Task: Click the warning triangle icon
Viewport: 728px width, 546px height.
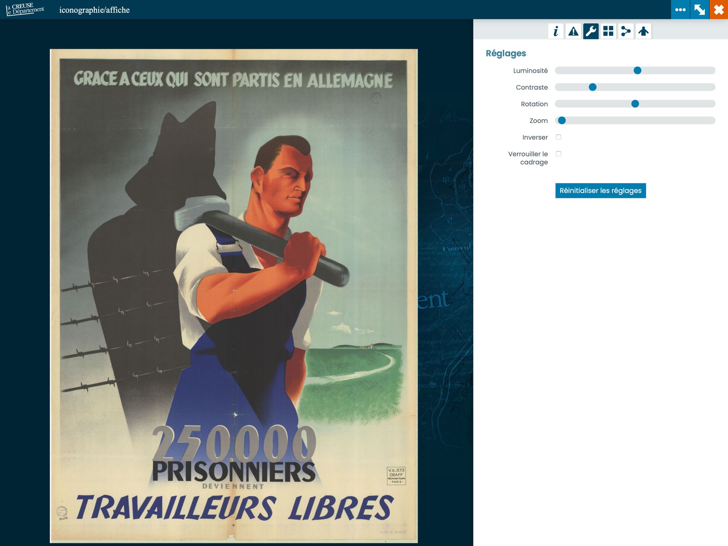Action: (573, 31)
